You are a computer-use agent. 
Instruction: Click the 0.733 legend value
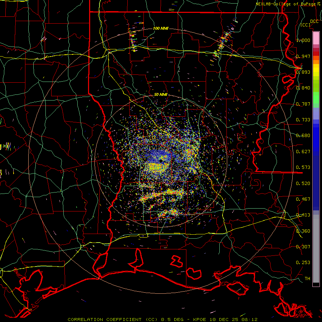(303, 120)
